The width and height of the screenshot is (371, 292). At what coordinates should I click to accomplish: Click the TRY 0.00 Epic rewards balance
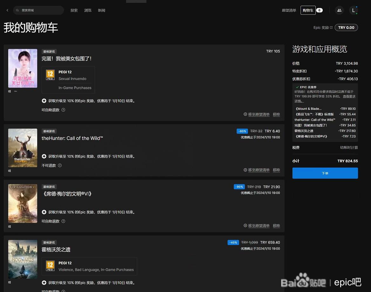[x=346, y=27]
